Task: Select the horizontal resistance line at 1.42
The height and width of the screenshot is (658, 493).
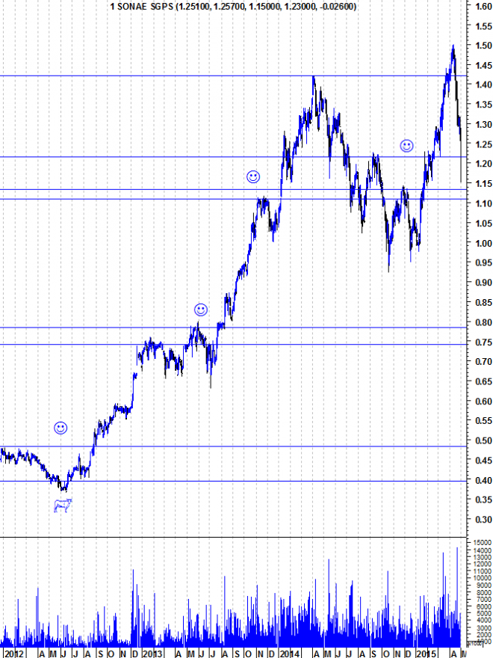Action: tap(233, 76)
